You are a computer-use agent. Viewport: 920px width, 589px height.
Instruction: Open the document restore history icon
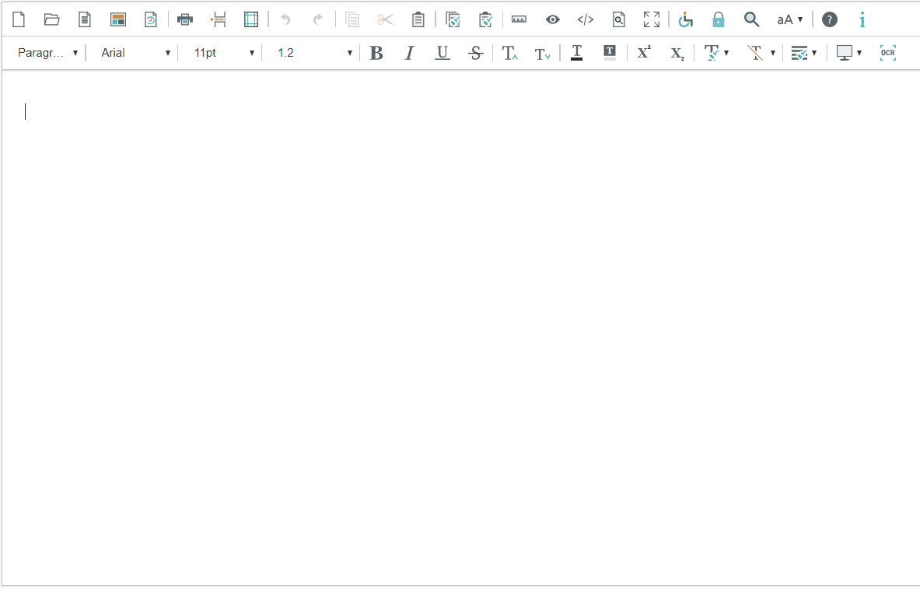tap(151, 19)
